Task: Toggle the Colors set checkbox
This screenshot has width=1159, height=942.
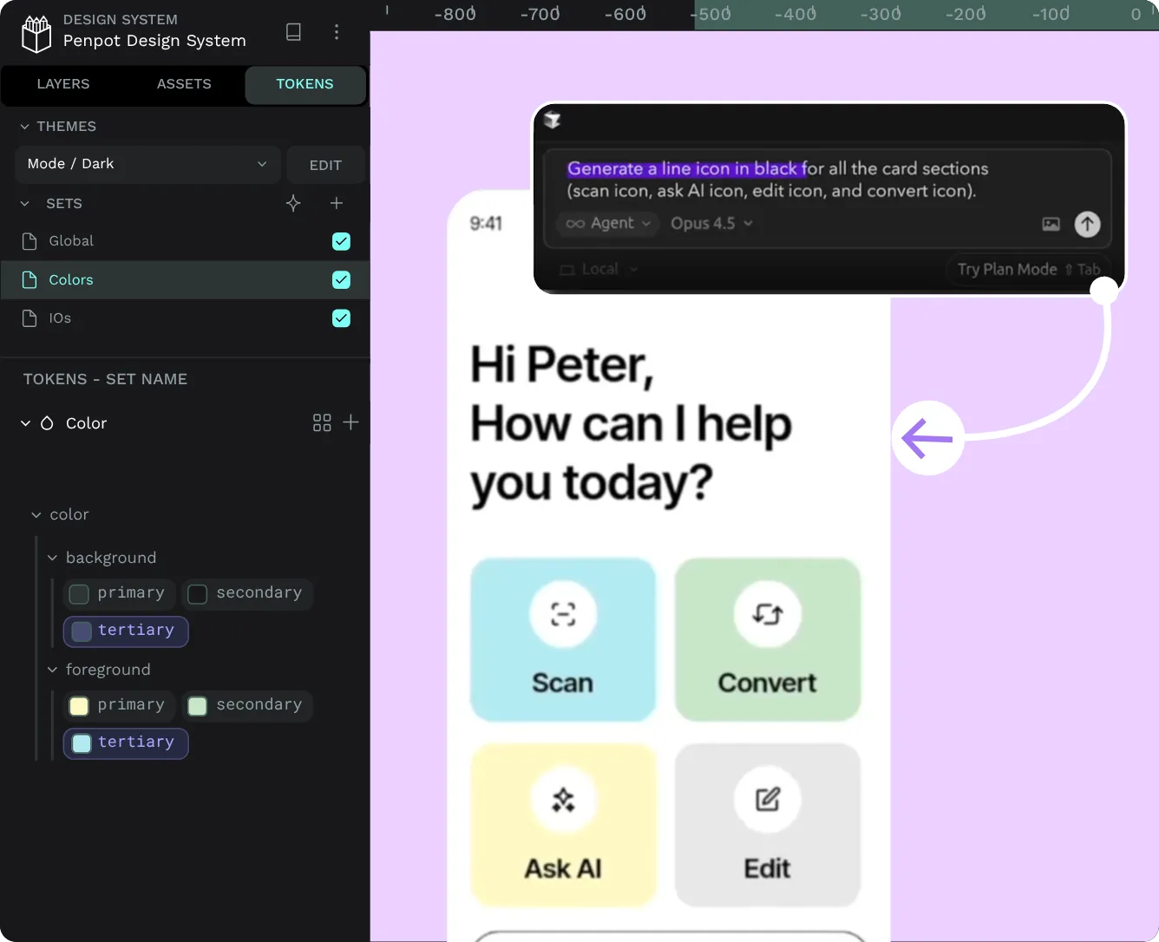Action: pos(341,279)
